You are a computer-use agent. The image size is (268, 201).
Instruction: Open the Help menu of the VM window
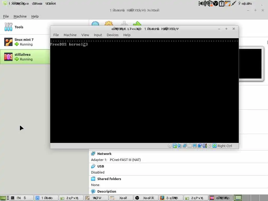pos(127,35)
